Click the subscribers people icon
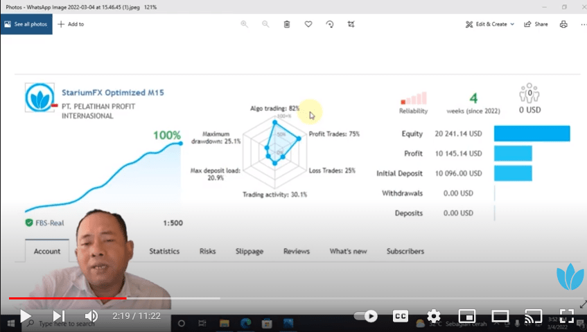This screenshot has width=587, height=332. point(529,93)
